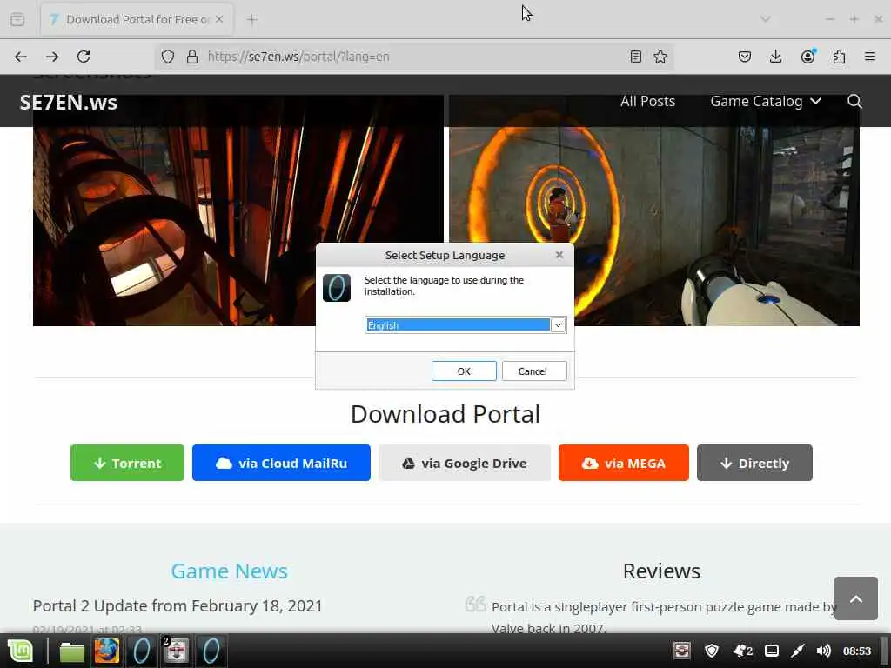Open the Linux Mint start menu
This screenshot has width=891, height=668.
21,651
